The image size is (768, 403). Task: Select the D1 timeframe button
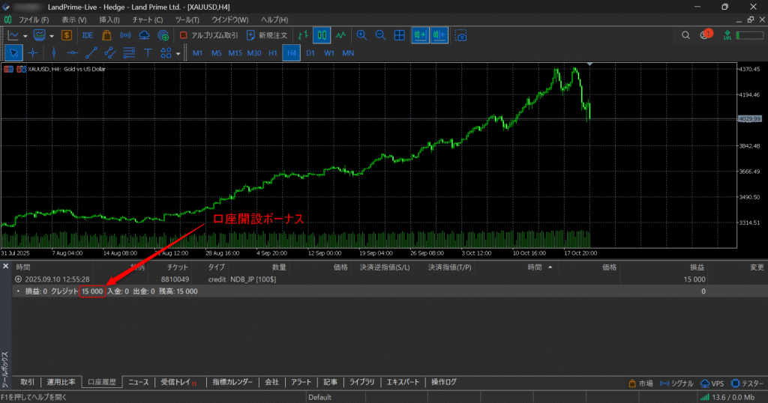310,53
